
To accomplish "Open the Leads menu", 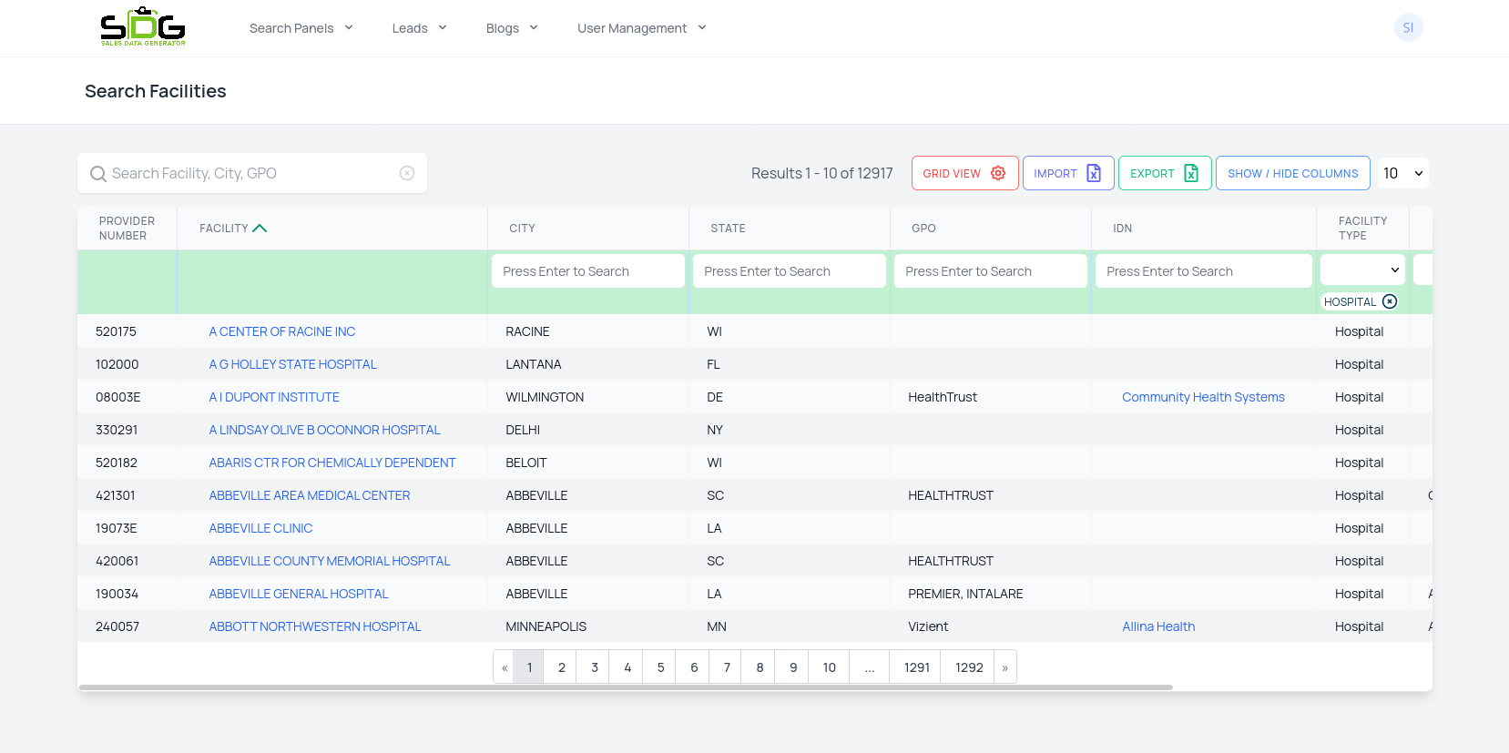I will click(419, 28).
